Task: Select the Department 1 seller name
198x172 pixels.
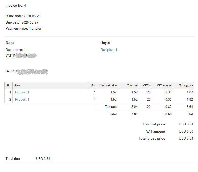Action: 15,50
